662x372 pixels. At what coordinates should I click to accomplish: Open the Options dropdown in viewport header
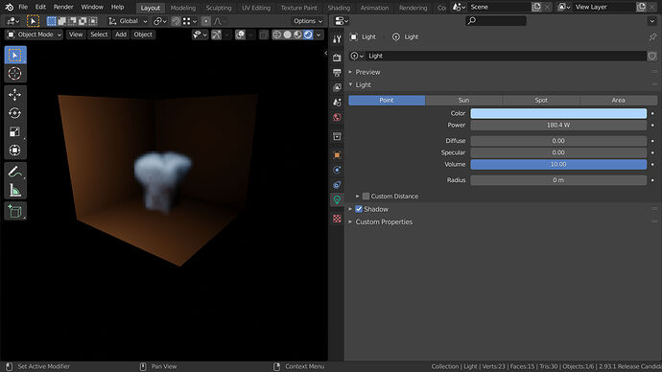[308, 21]
